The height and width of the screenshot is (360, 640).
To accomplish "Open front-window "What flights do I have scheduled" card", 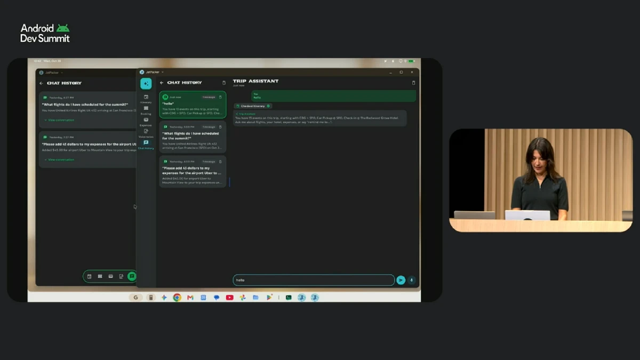I will pos(193,137).
